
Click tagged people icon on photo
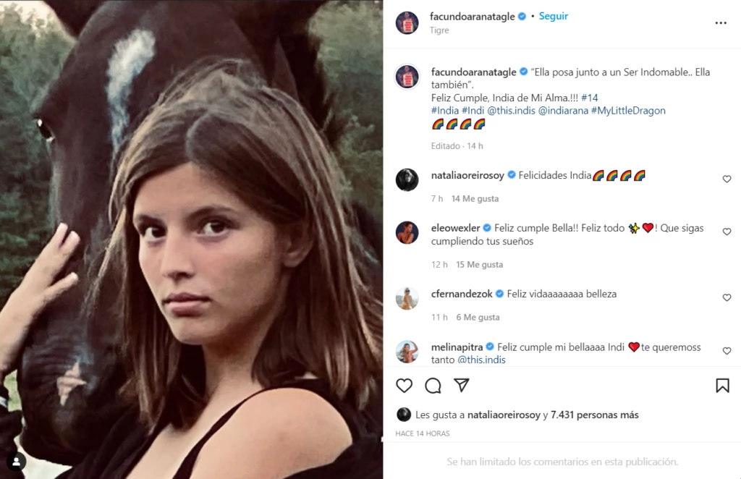[16, 462]
